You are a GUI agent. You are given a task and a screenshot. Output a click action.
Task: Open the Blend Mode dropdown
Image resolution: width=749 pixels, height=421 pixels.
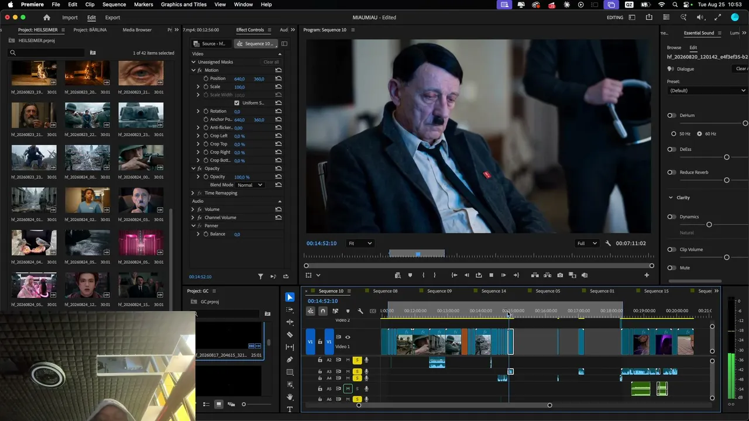pyautogui.click(x=250, y=185)
